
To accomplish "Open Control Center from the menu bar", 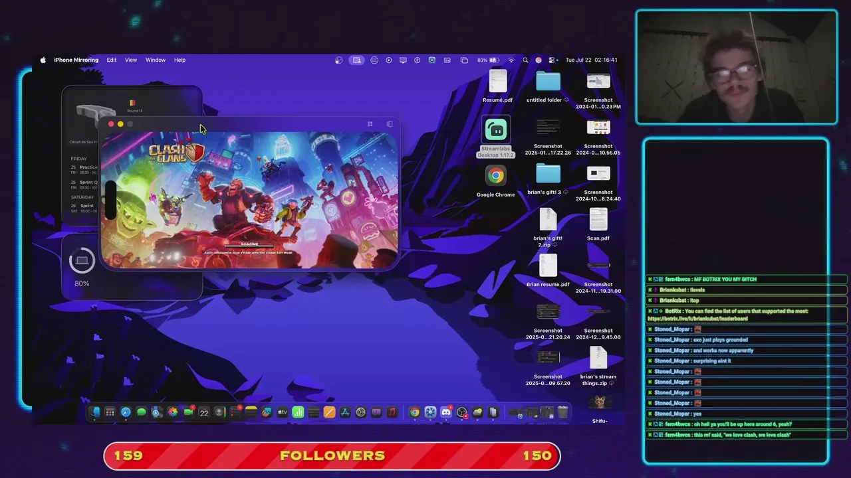I will pyautogui.click(x=552, y=60).
